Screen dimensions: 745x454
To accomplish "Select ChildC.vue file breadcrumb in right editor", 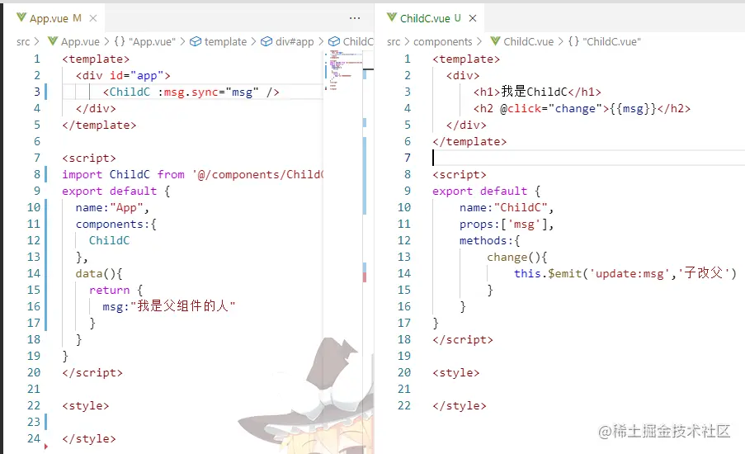I will tap(528, 42).
